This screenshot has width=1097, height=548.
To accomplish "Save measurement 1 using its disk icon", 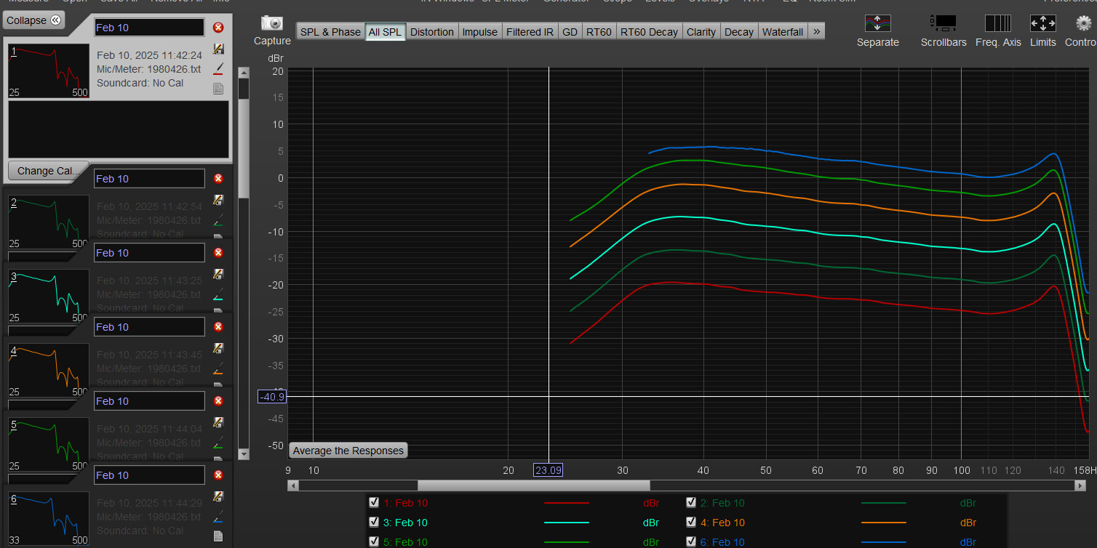I will click(218, 49).
